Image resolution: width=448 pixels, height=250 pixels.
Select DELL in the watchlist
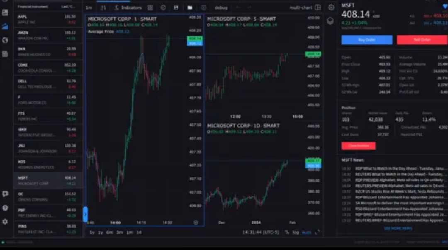coord(48,84)
